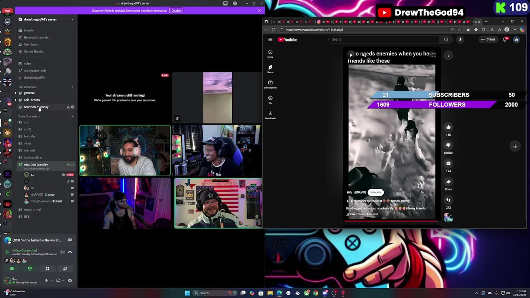Open the You page in YouTube sidebar
Viewport: 530px width, 298px height.
[x=270, y=99]
